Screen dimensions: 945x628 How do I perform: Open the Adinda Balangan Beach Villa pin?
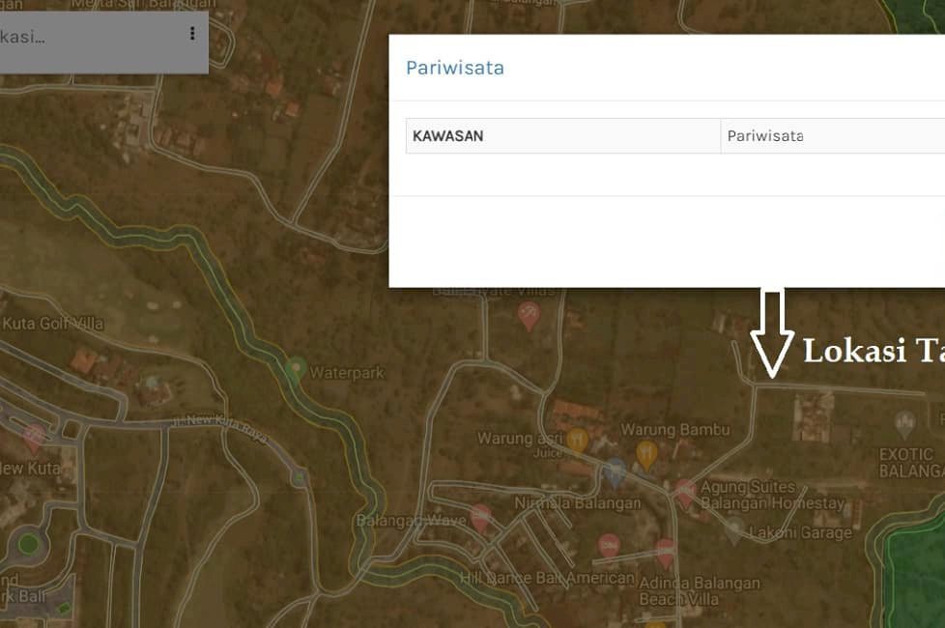(x=665, y=553)
